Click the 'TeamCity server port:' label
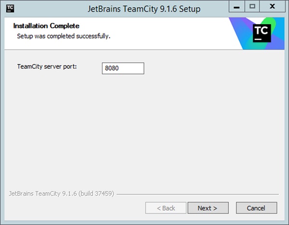Viewport: 289px width, 225px height. click(x=47, y=66)
